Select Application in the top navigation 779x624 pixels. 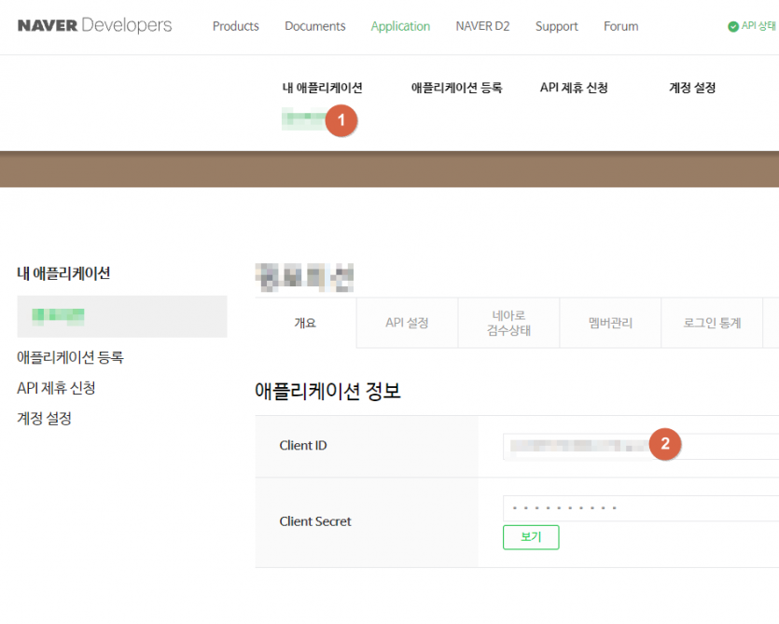[x=400, y=26]
